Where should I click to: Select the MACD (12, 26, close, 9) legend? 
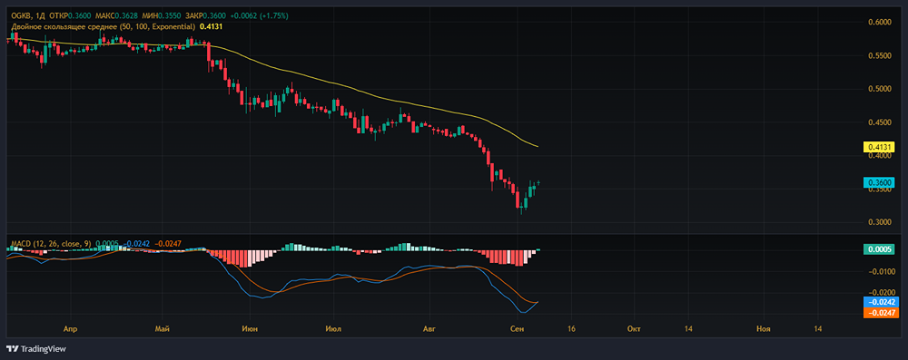51,244
